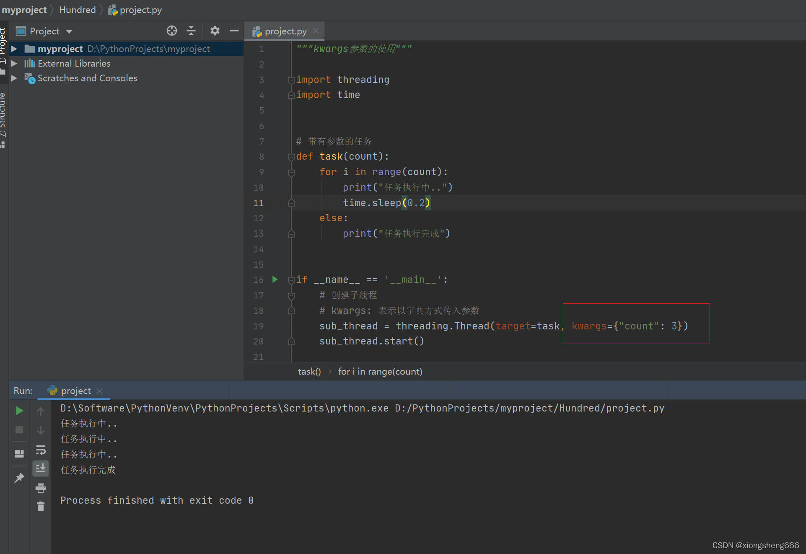
Task: Collapse the def task fold marker on line 8
Action: point(291,157)
